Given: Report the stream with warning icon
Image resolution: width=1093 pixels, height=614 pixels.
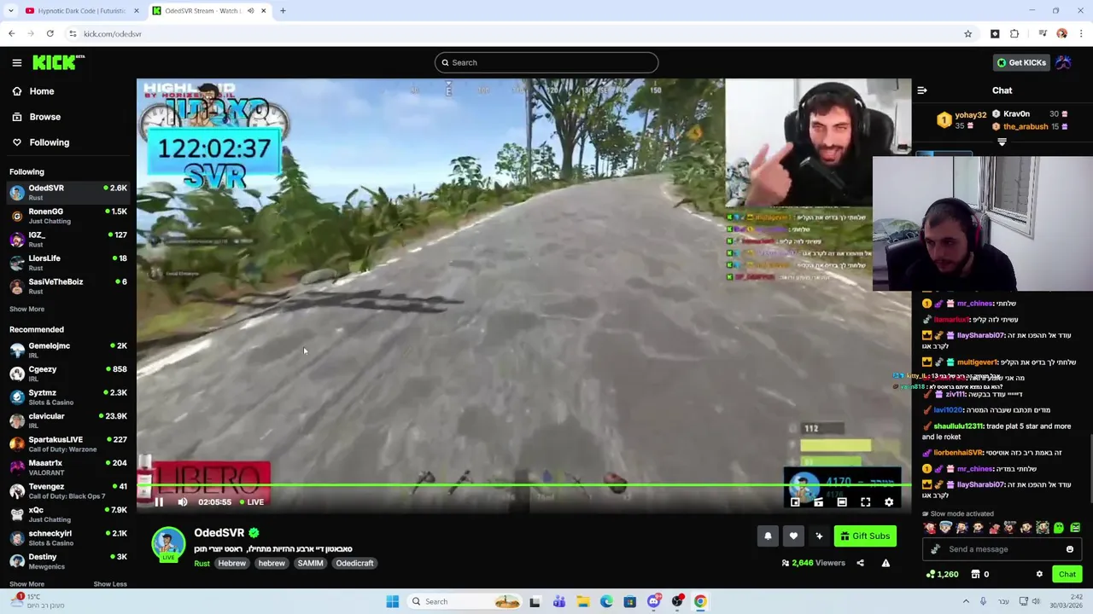Looking at the screenshot, I should (886, 563).
